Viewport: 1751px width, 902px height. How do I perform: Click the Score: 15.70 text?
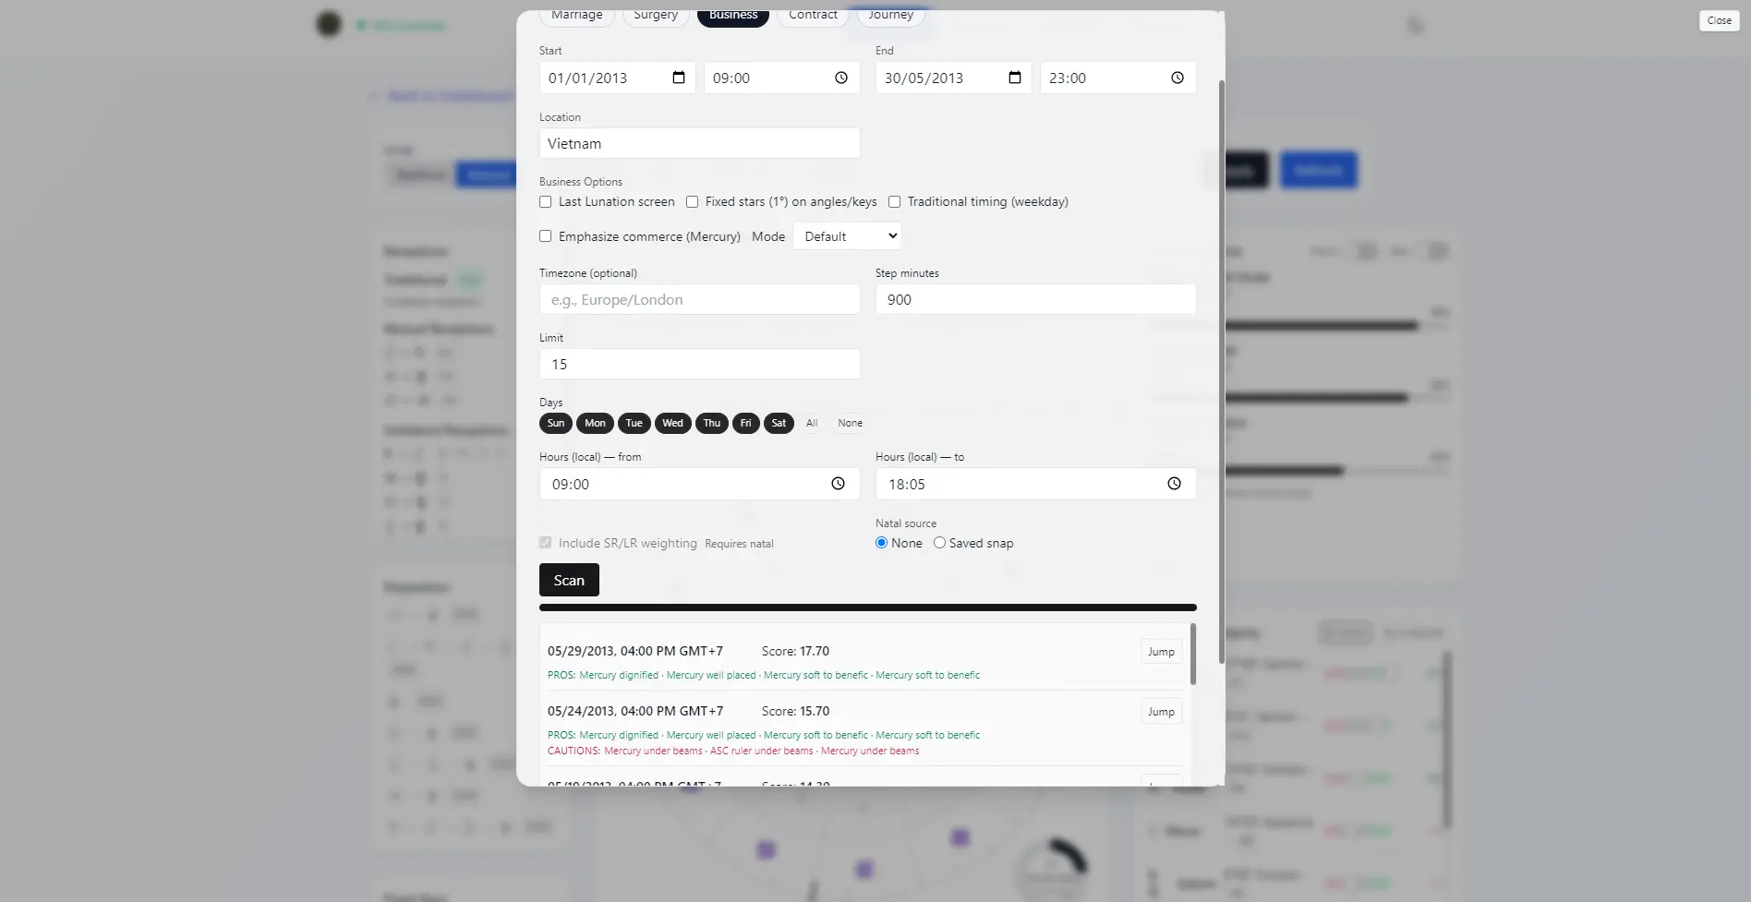795,711
